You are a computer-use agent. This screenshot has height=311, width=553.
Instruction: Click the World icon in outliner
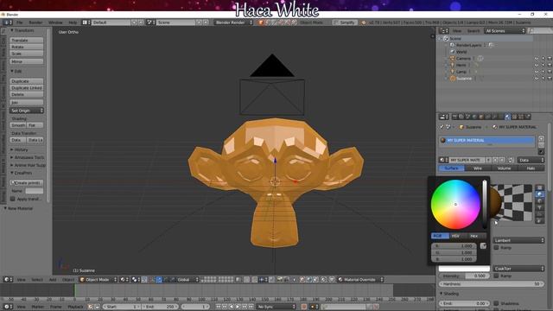(453, 52)
